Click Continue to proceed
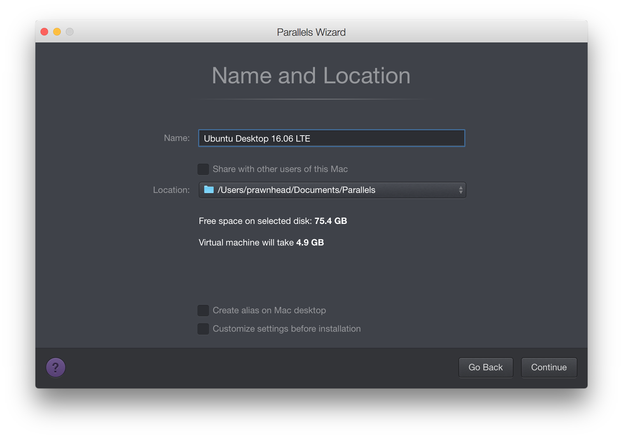The image size is (623, 439). click(x=549, y=367)
